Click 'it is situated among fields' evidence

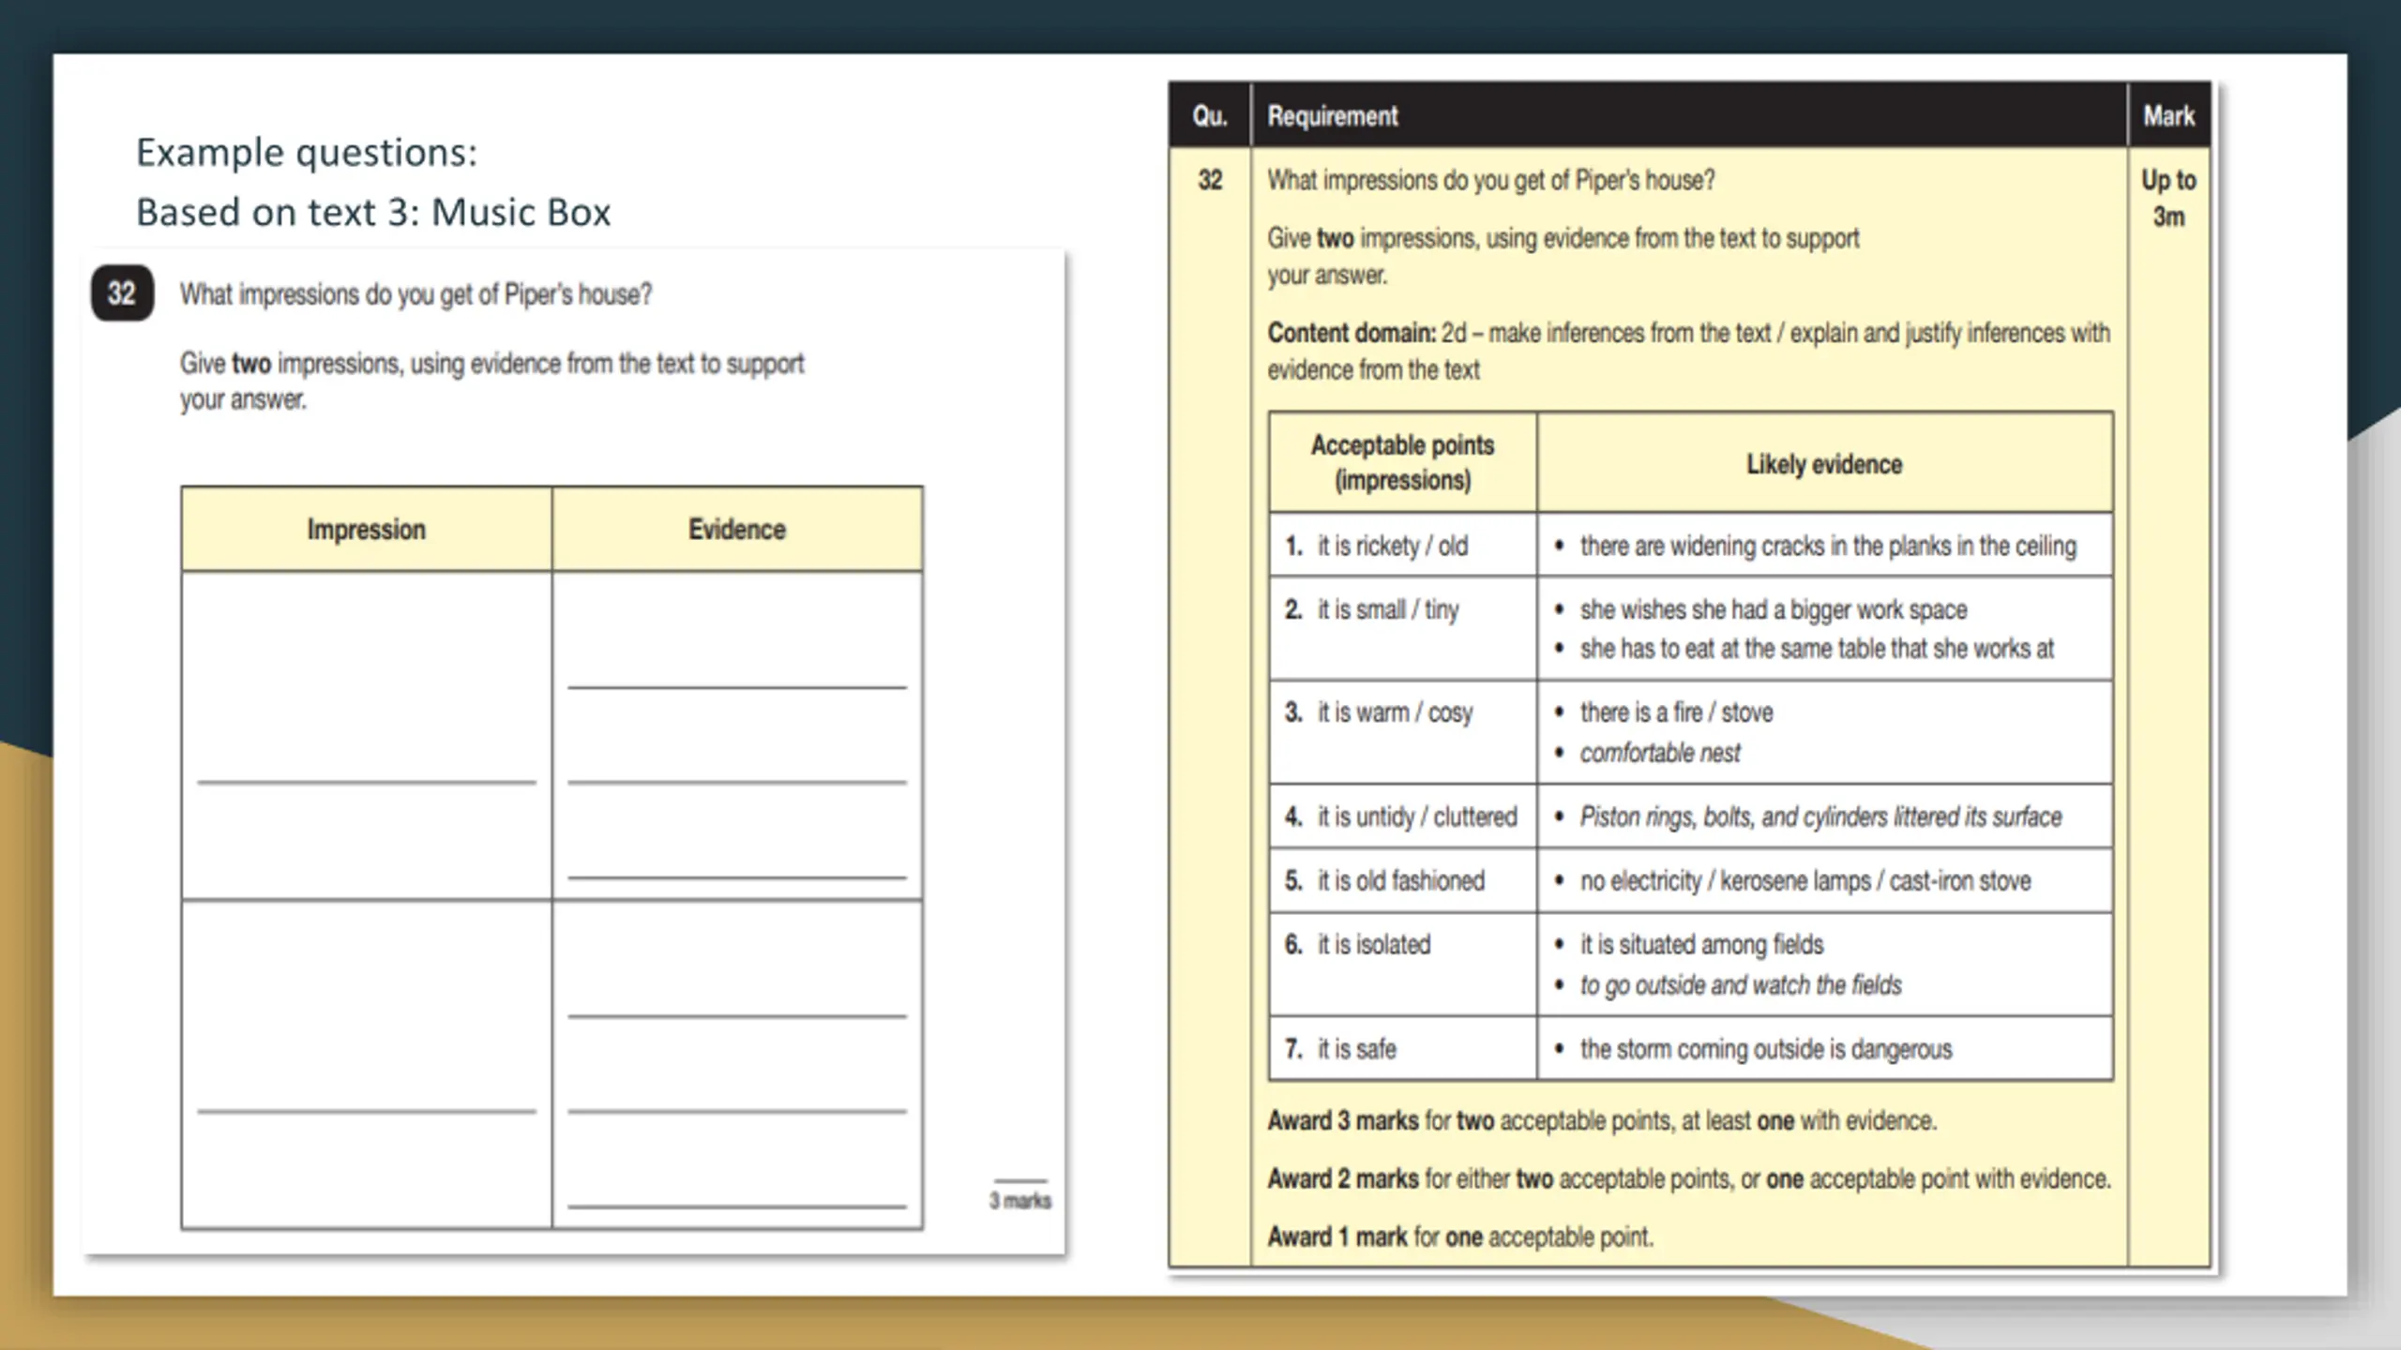[x=1701, y=945]
